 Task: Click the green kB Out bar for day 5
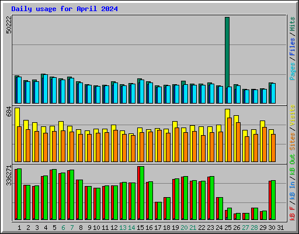tap(54, 194)
